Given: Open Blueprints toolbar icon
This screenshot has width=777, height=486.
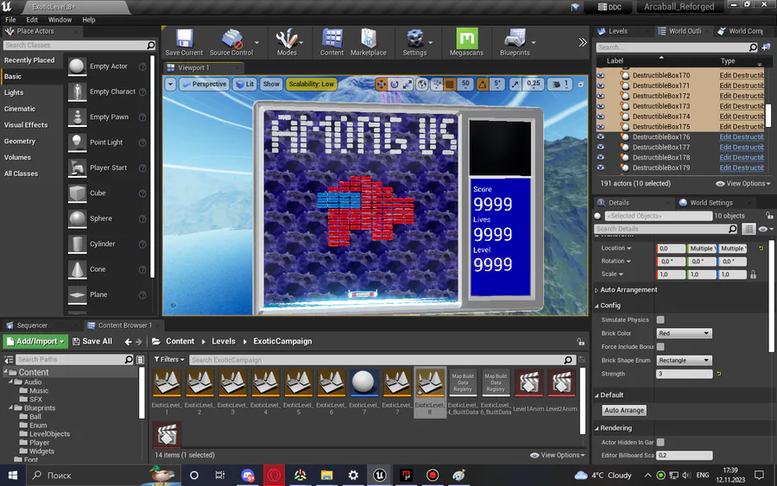Looking at the screenshot, I should [515, 42].
